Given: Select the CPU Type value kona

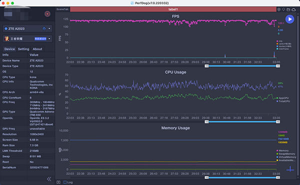Looking at the screenshot, I should (x=33, y=77).
